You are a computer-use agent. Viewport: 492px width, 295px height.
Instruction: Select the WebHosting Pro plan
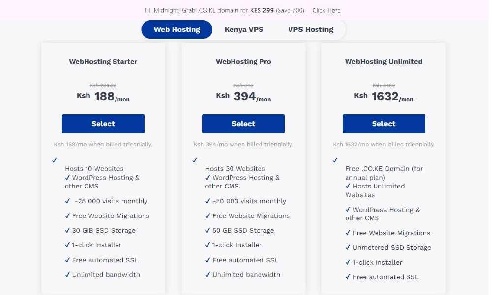coord(243,124)
